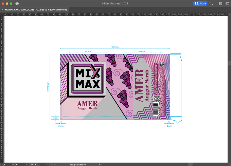
Task: Expand the 50% zoom level dropdown
Action: (13, 165)
